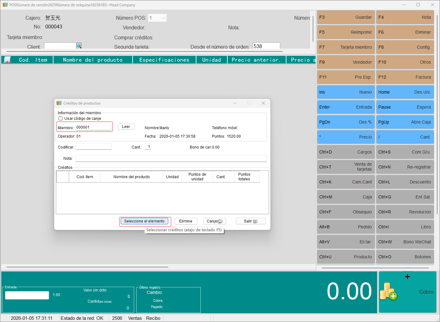Viewport: 440px width, 322px height.
Task: Click the Ctrl+L Descuento button
Action: pos(405,182)
